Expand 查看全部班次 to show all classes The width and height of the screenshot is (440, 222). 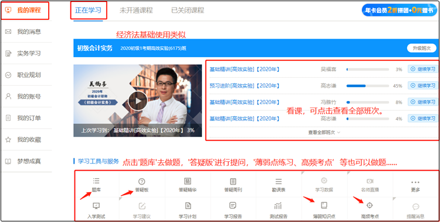pyautogui.click(x=324, y=133)
